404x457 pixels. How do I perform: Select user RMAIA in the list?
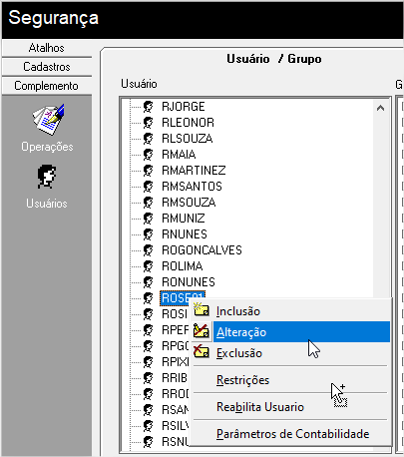pyautogui.click(x=179, y=155)
